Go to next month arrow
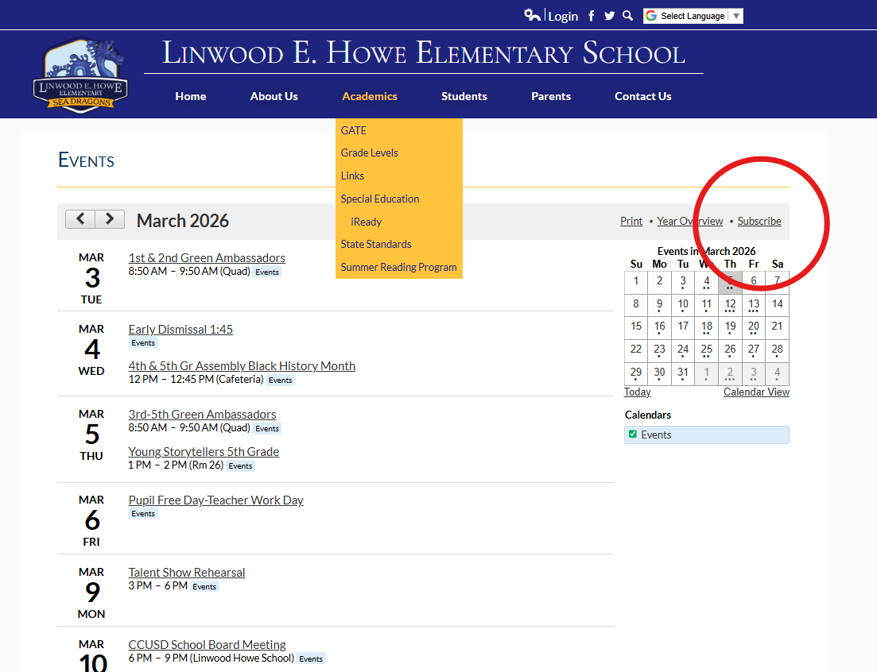 (x=110, y=219)
